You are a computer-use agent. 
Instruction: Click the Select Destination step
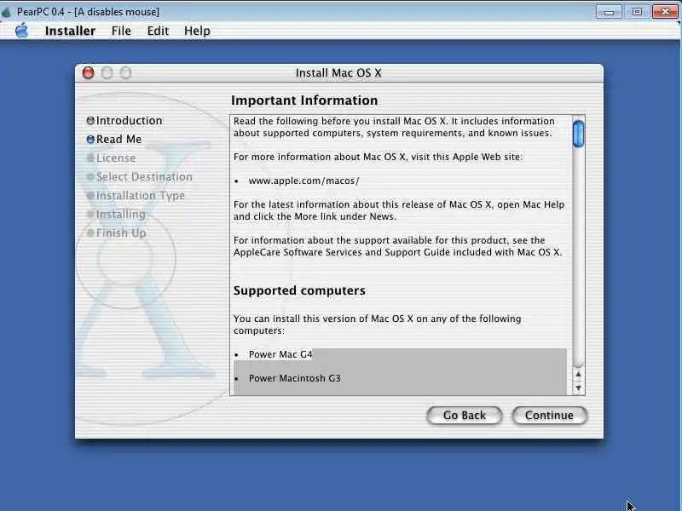pyautogui.click(x=144, y=177)
